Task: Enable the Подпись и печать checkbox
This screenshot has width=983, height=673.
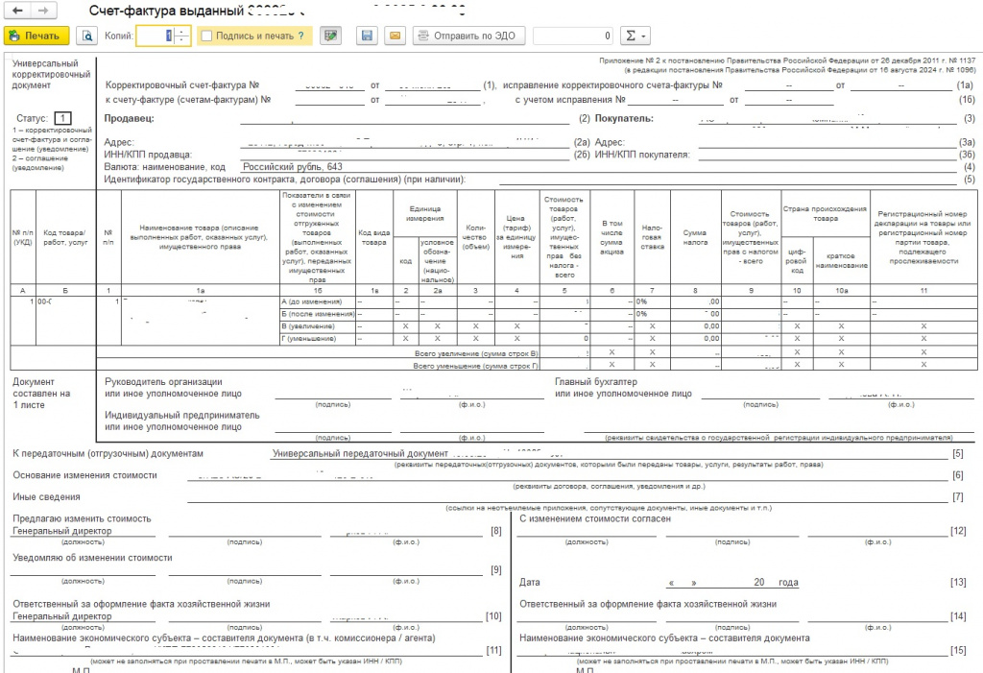Action: pyautogui.click(x=206, y=36)
